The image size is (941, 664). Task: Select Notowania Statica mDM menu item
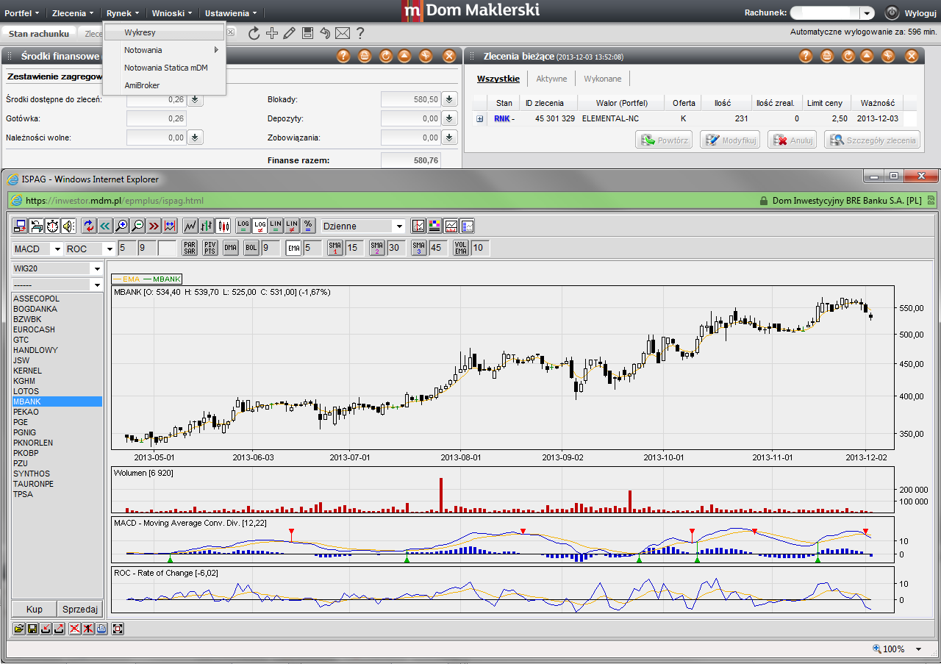coord(165,68)
